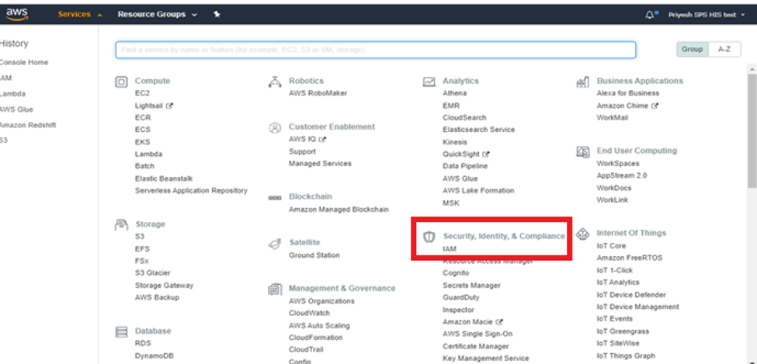Screen dimensions: 757x364
Task: Switch to A-Z view
Action: 724,49
